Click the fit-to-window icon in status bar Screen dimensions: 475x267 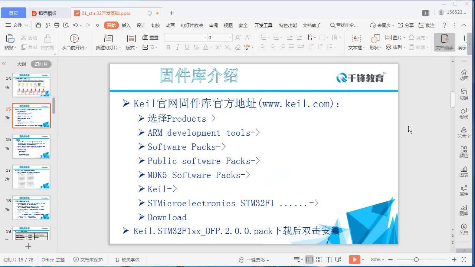[464, 260]
